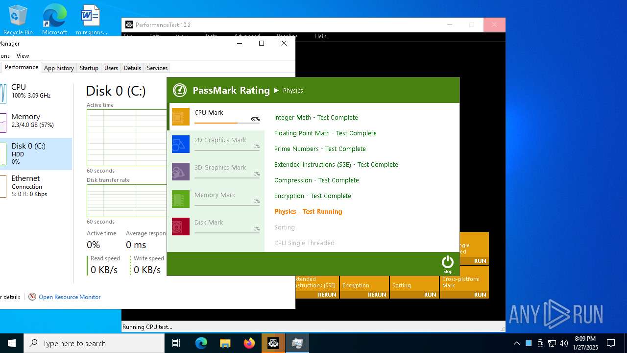Open the Word document on desktop
The width and height of the screenshot is (627, 353).
pos(91,20)
